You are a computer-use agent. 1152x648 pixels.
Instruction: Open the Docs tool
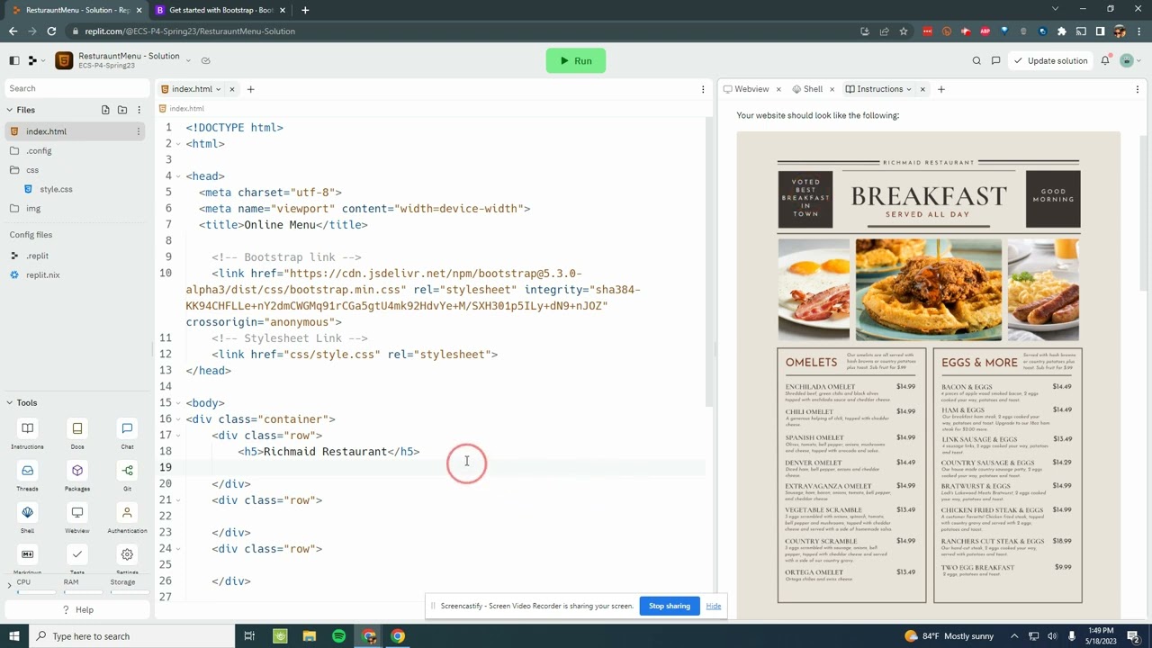pyautogui.click(x=77, y=434)
